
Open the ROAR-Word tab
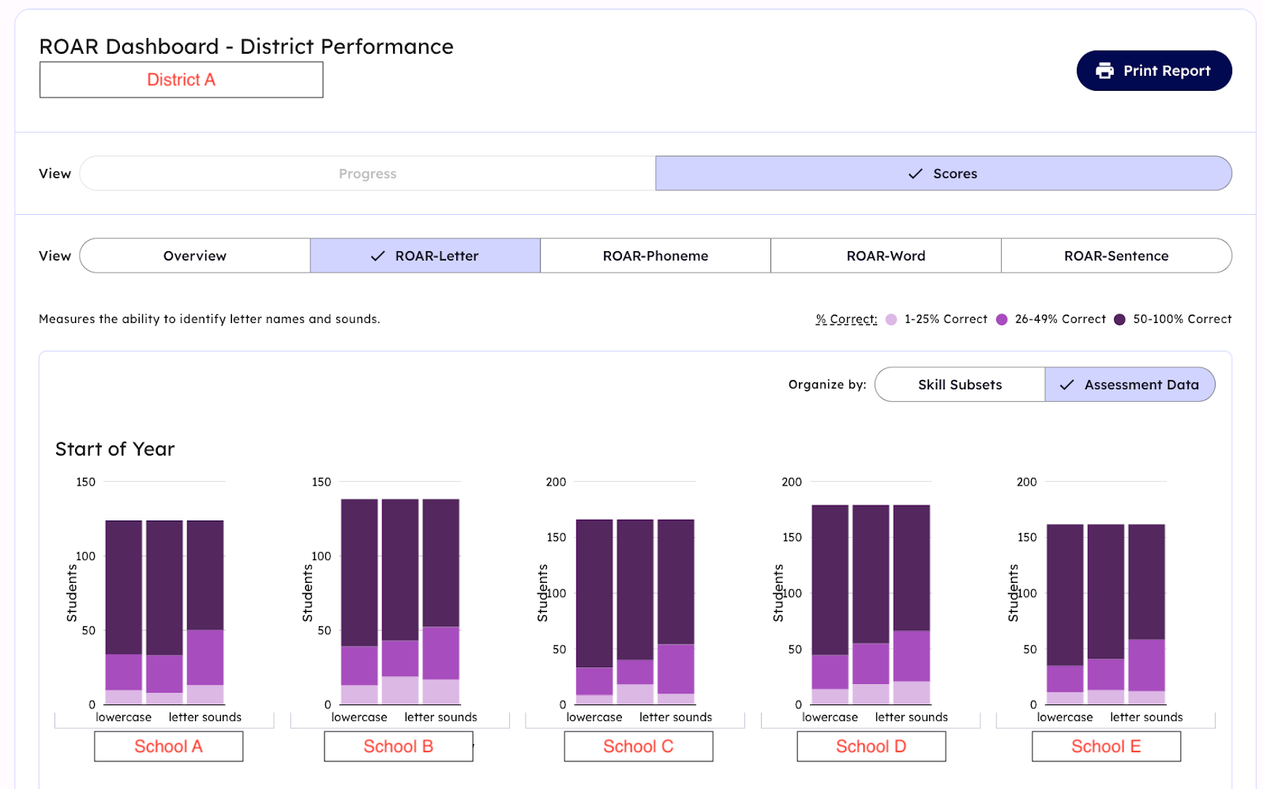tap(886, 256)
